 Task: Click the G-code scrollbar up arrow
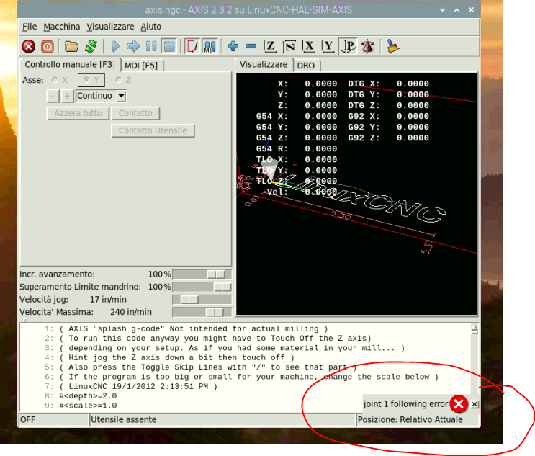(x=475, y=328)
